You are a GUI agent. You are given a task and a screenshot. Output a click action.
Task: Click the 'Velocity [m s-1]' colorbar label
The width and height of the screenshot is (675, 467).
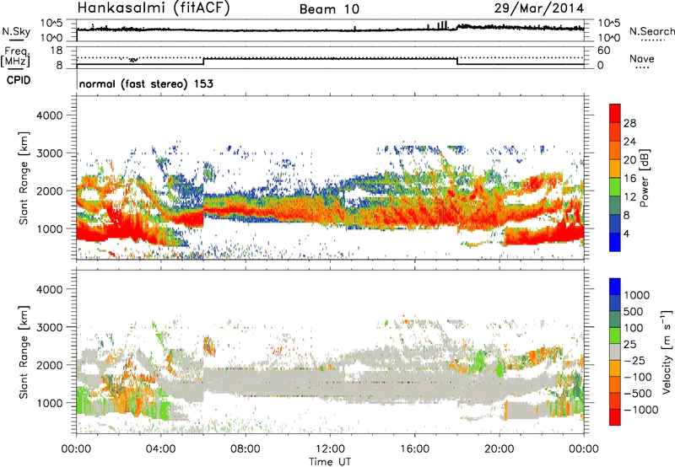pos(667,352)
